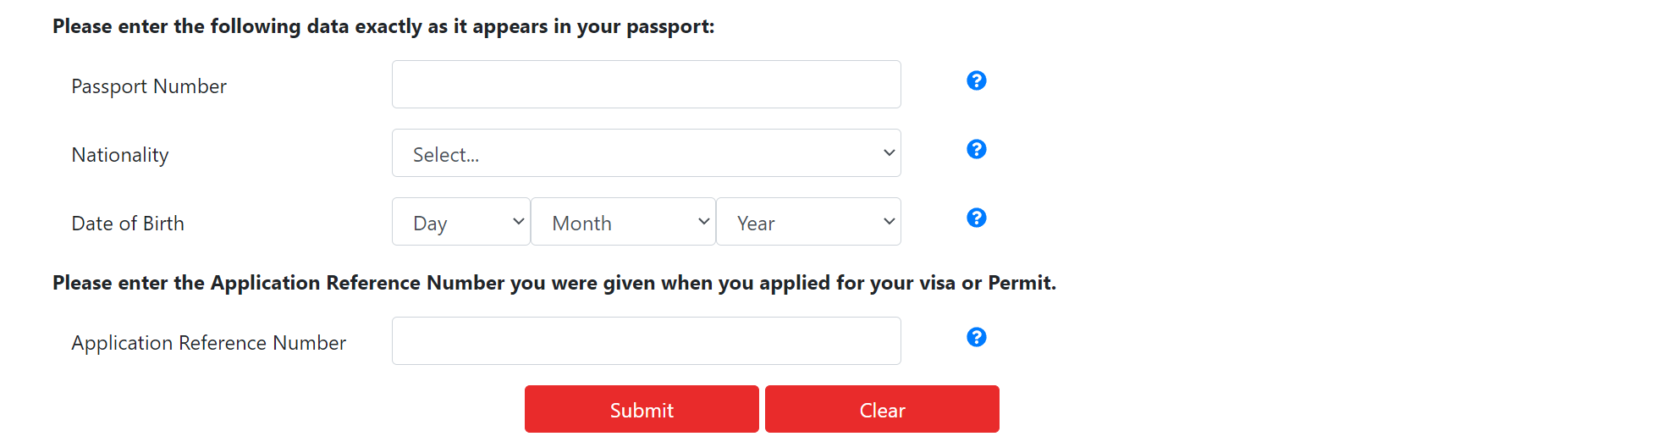Image resolution: width=1658 pixels, height=442 pixels.
Task: Open the Nationality Select dropdown
Action: pos(645,153)
